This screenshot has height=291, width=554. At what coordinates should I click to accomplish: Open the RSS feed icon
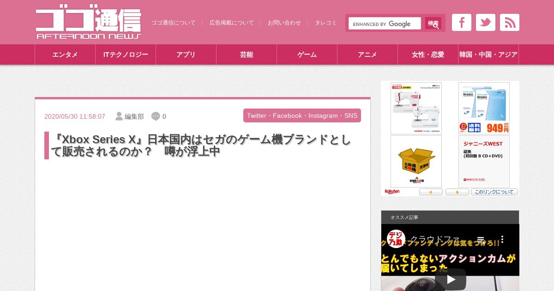coord(509,23)
